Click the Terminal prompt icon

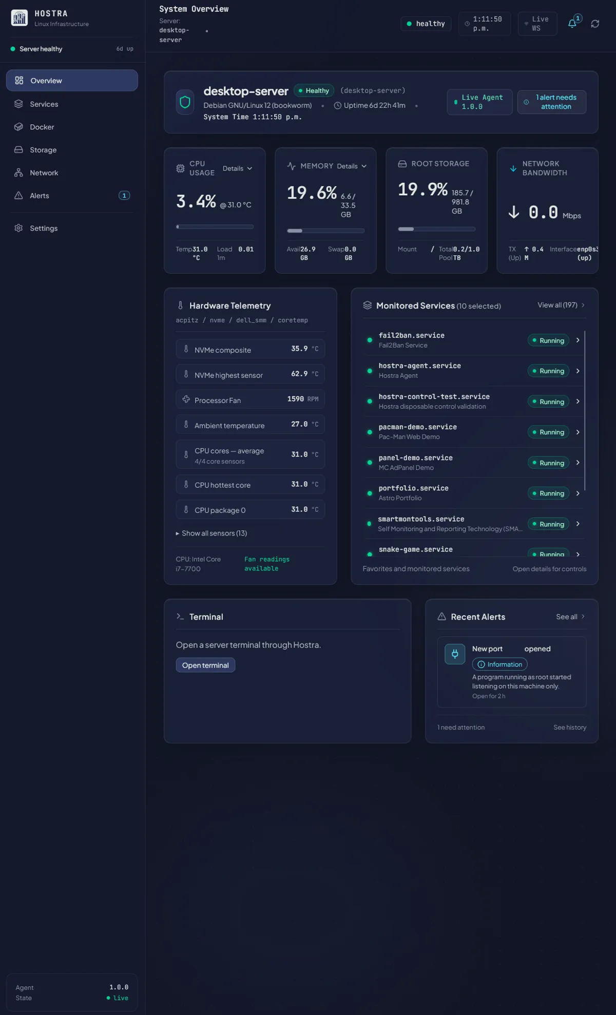[x=180, y=617]
